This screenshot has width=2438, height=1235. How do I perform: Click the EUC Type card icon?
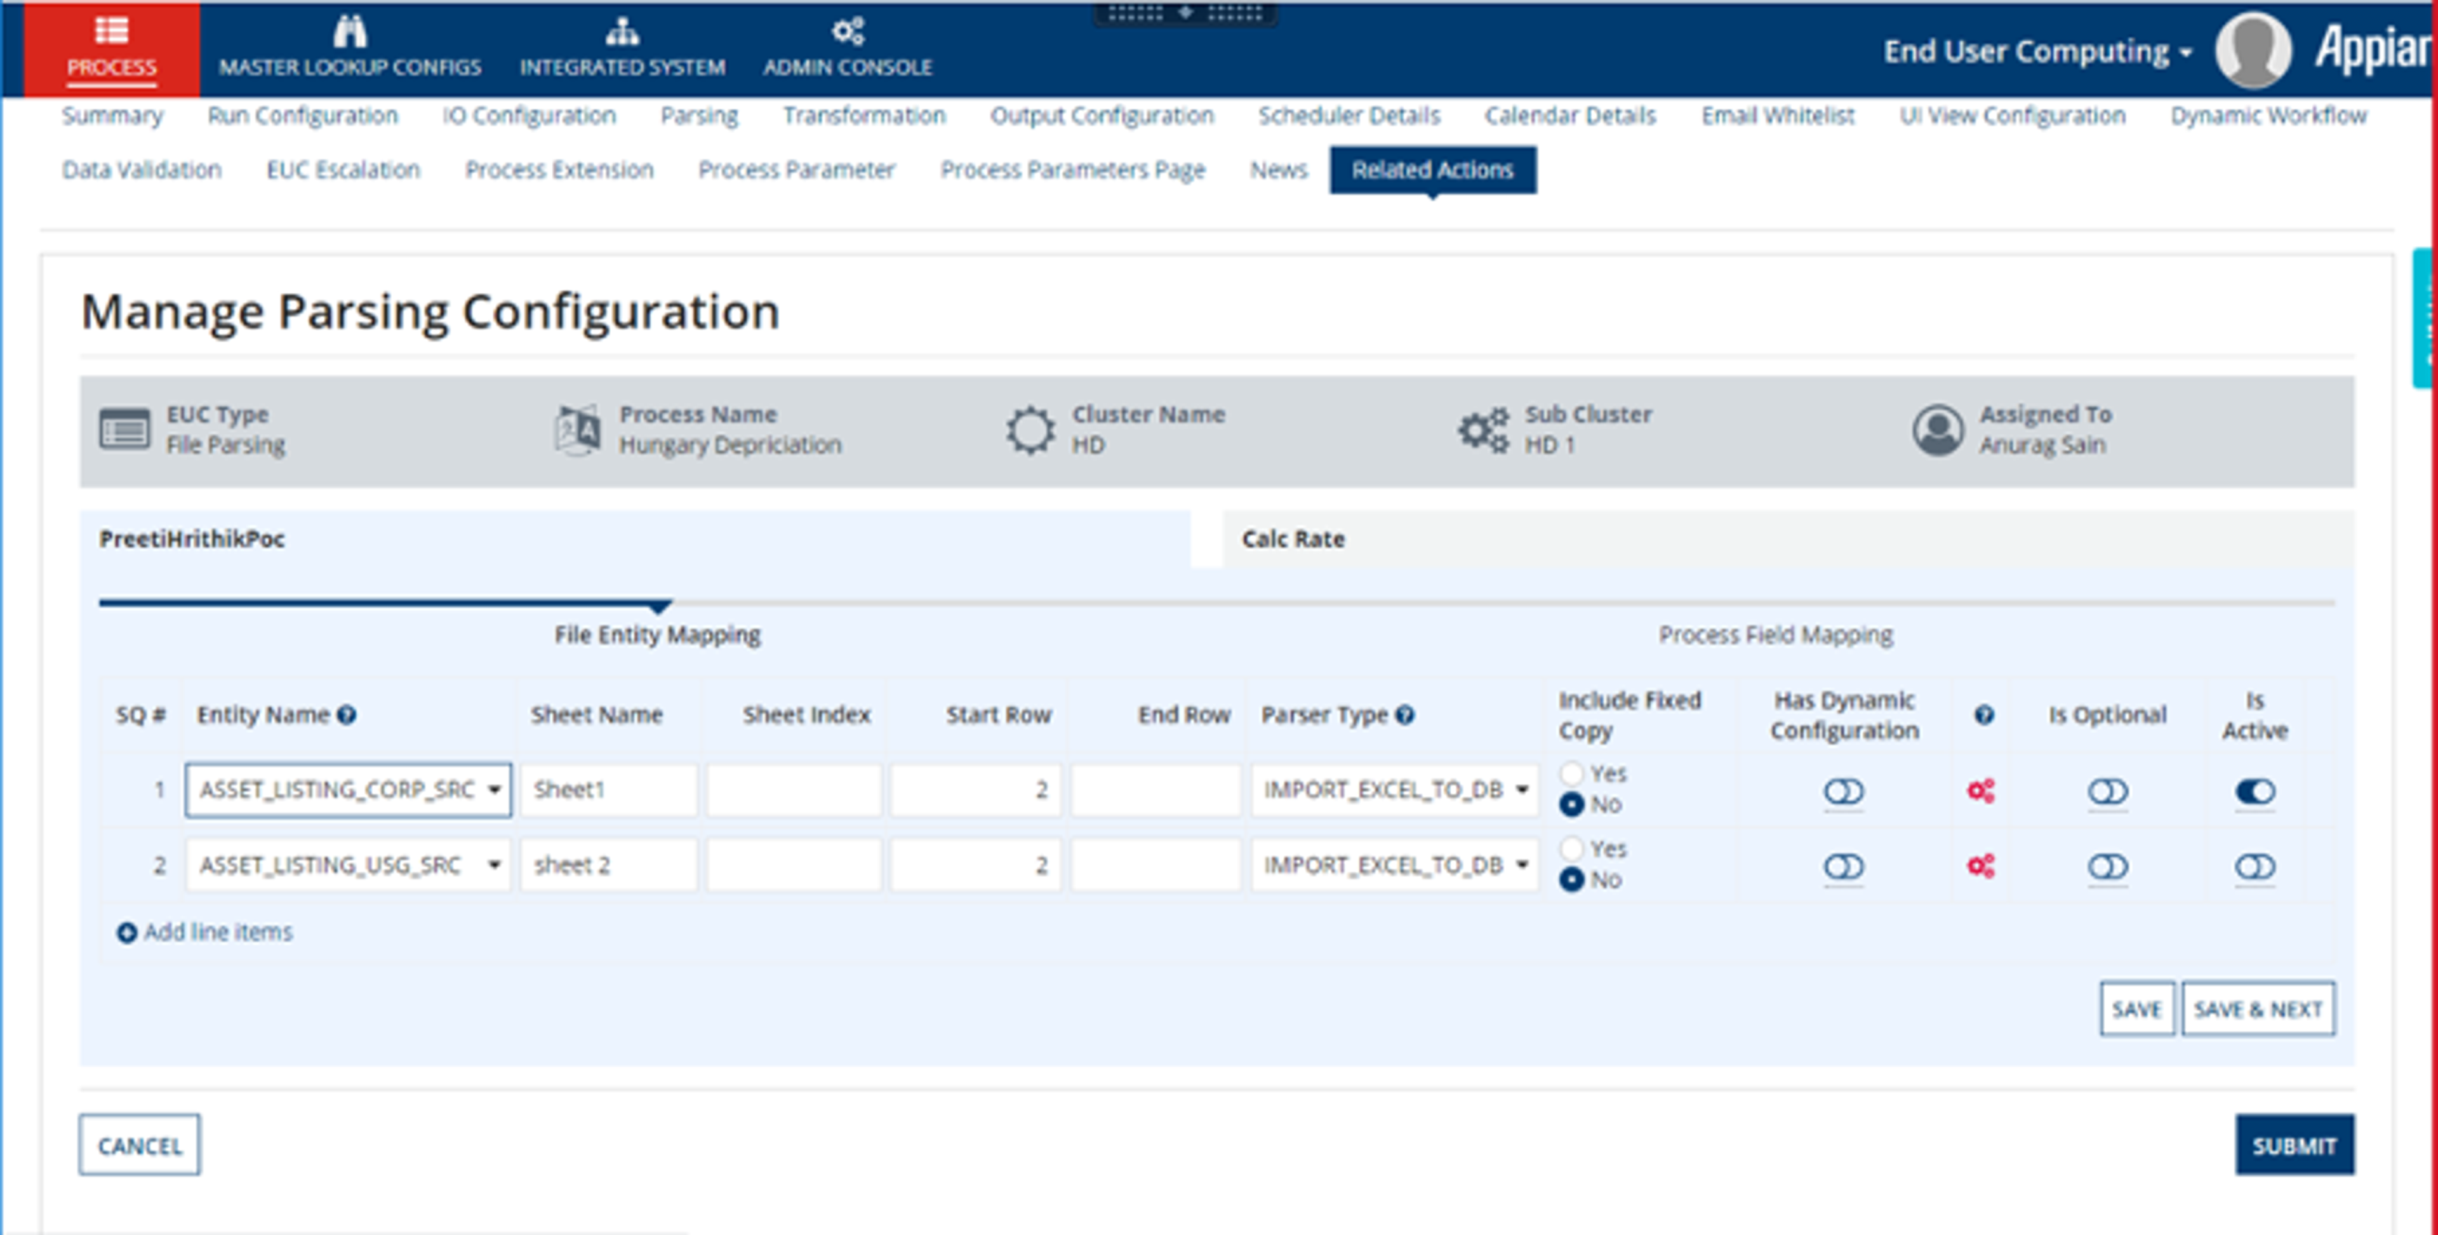[124, 430]
